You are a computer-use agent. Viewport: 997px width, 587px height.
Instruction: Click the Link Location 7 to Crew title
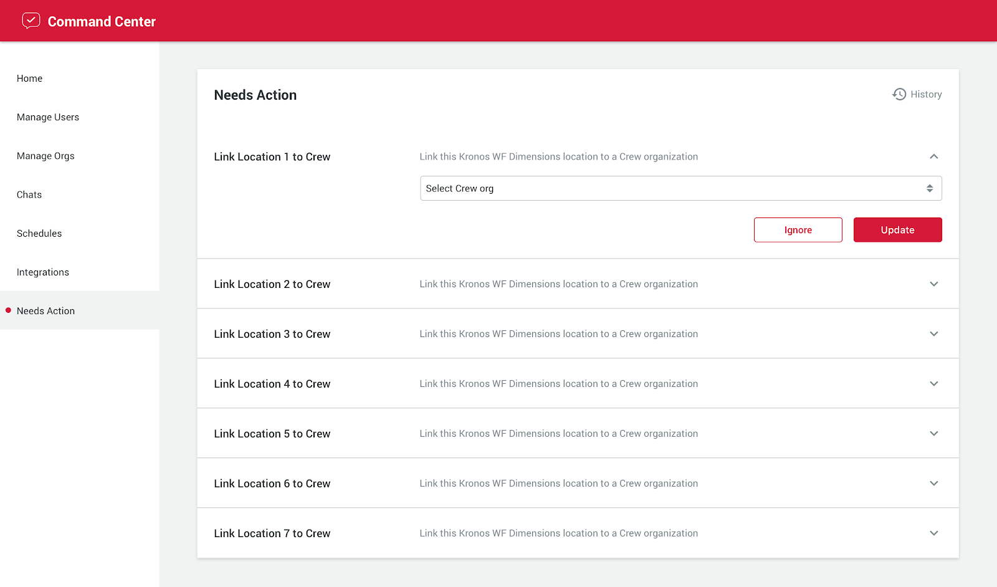pyautogui.click(x=272, y=533)
